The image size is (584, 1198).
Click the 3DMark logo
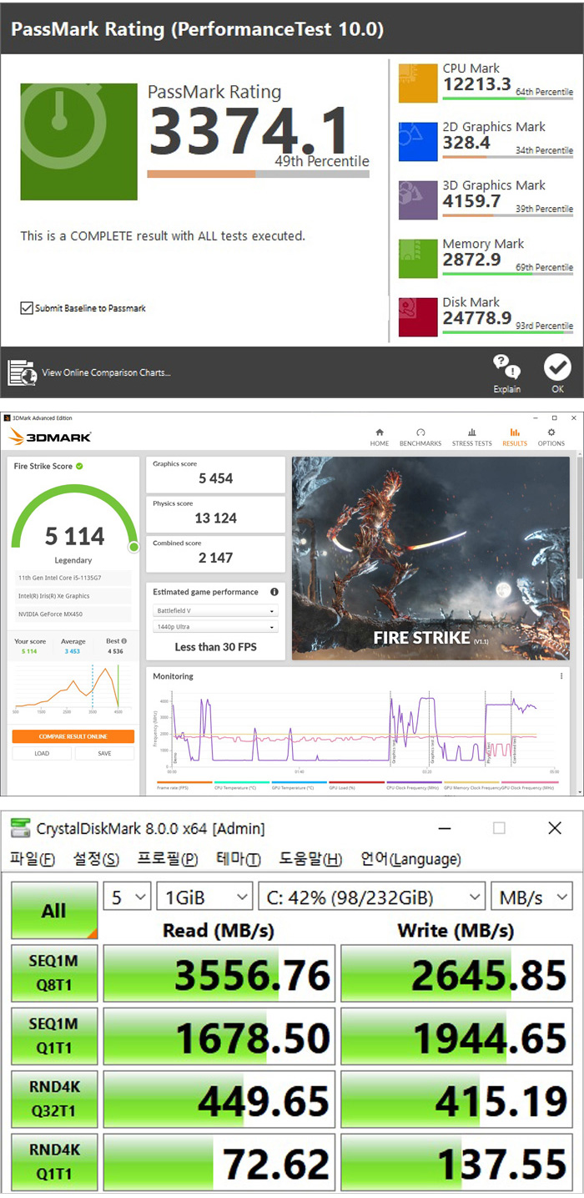pos(50,437)
